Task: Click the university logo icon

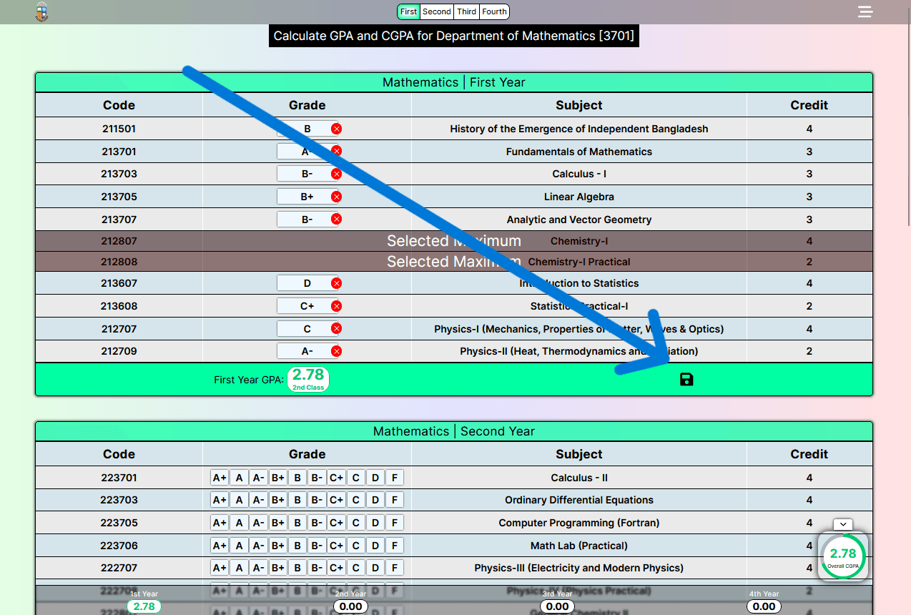Action: 42,11
